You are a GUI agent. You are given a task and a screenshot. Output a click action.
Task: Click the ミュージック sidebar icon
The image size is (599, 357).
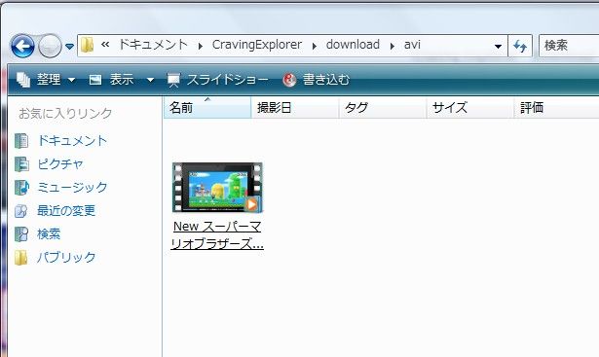[21, 188]
